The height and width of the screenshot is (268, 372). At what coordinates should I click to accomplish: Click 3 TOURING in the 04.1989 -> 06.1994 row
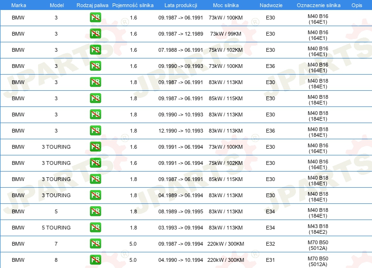point(56,195)
